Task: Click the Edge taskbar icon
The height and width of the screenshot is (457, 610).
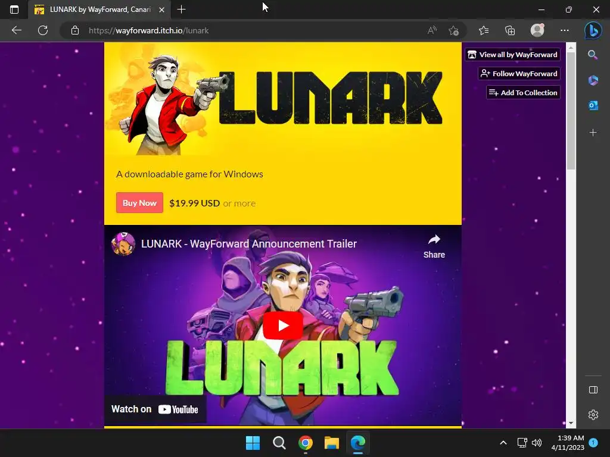Action: pyautogui.click(x=358, y=443)
